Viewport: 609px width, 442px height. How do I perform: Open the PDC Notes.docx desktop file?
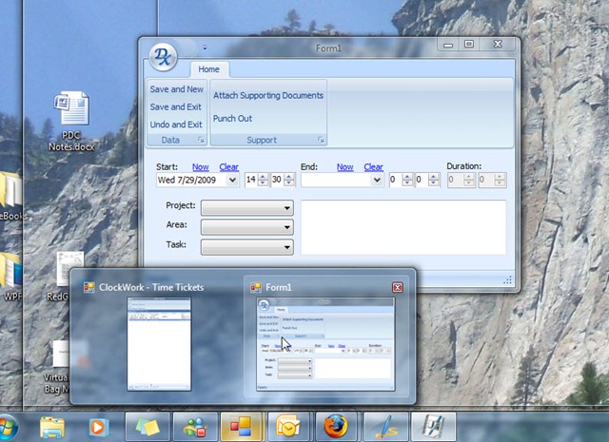tap(71, 121)
